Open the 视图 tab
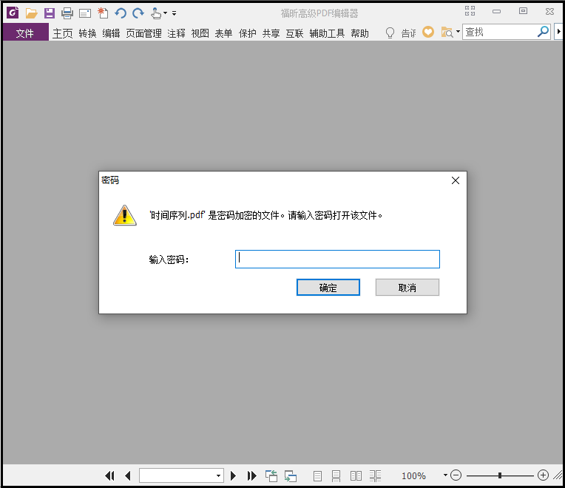 click(200, 33)
